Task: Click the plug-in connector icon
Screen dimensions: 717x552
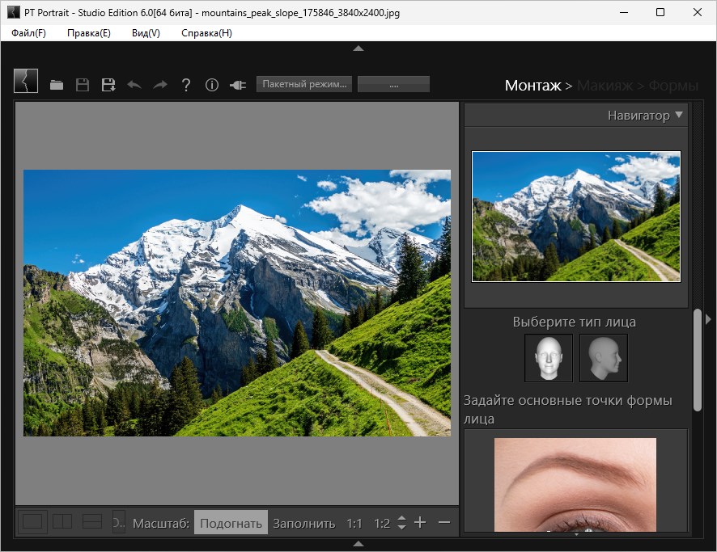Action: tap(238, 85)
